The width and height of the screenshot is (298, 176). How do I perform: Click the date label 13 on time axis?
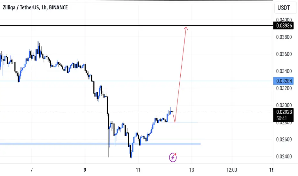pyautogui.click(x=192, y=170)
